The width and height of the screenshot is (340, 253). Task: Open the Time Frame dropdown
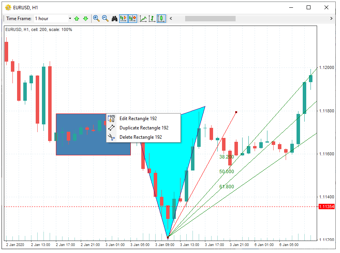click(x=70, y=18)
